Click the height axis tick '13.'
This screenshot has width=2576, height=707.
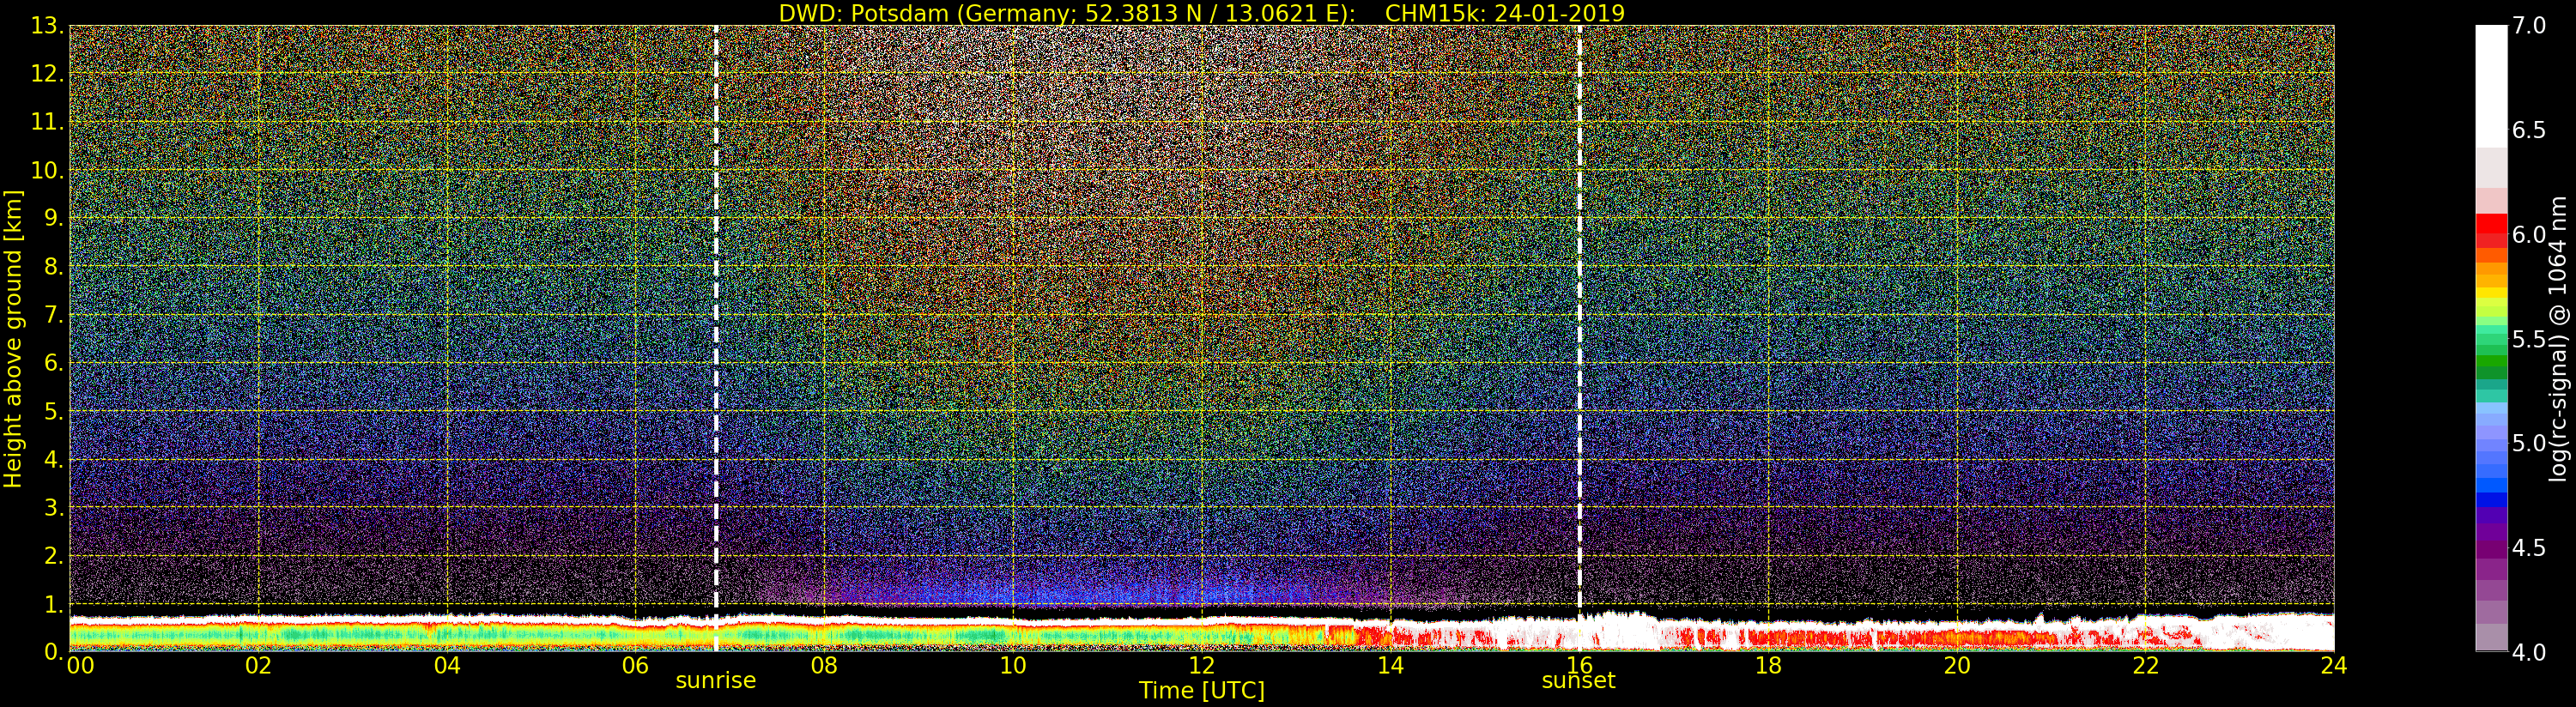47,26
